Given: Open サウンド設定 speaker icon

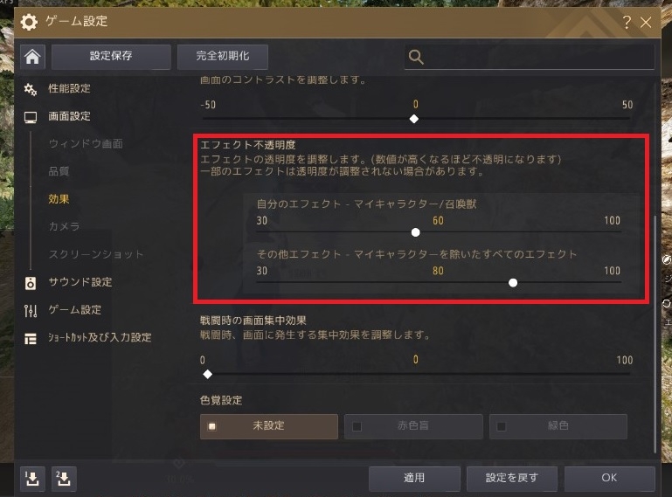Looking at the screenshot, I should tap(31, 283).
